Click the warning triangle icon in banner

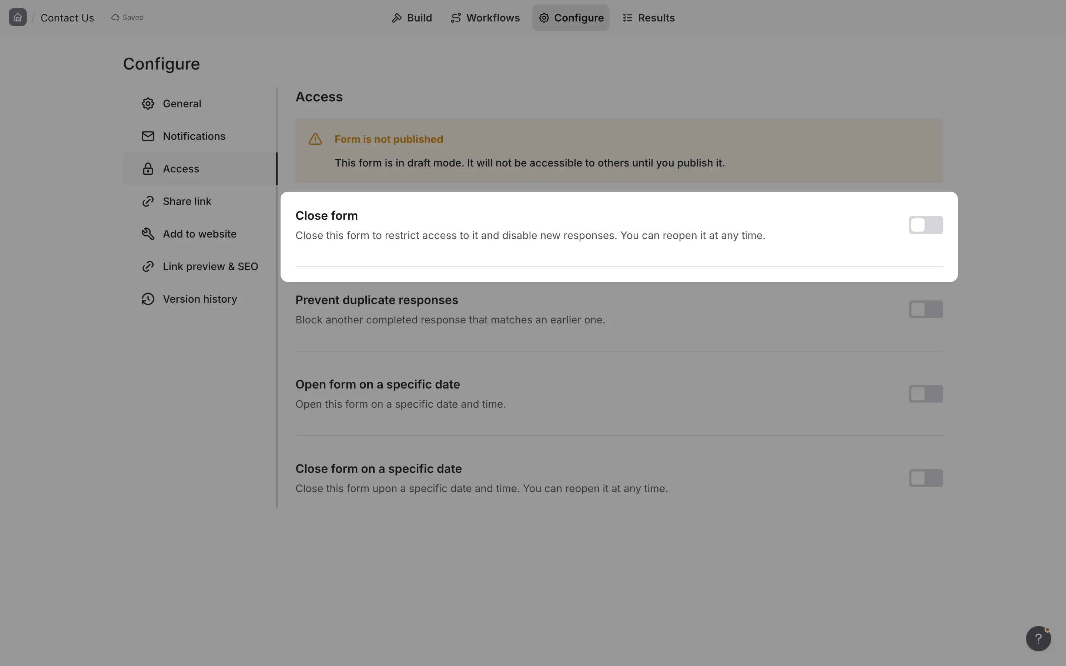click(x=315, y=139)
